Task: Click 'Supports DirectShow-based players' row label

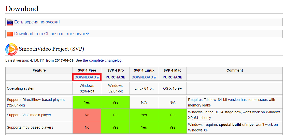Action: click(36, 102)
